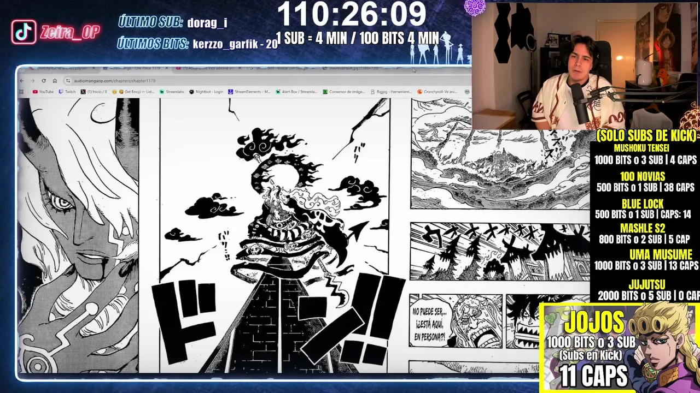Open the Conversor de imágenes bookmark
Viewport: 700px width, 393px height.
point(344,92)
